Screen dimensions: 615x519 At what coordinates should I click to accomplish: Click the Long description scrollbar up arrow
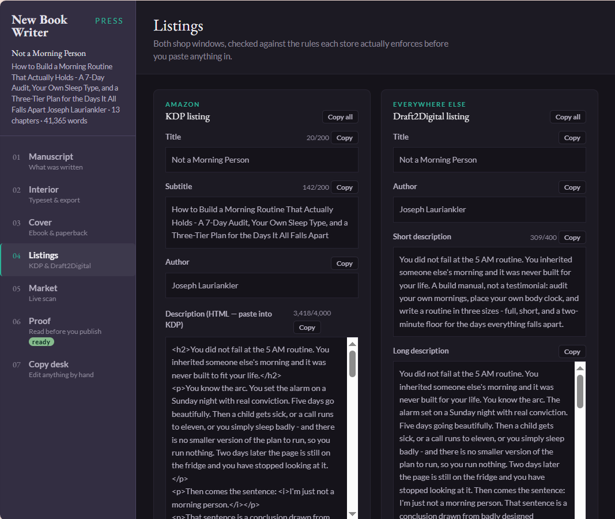[580, 368]
